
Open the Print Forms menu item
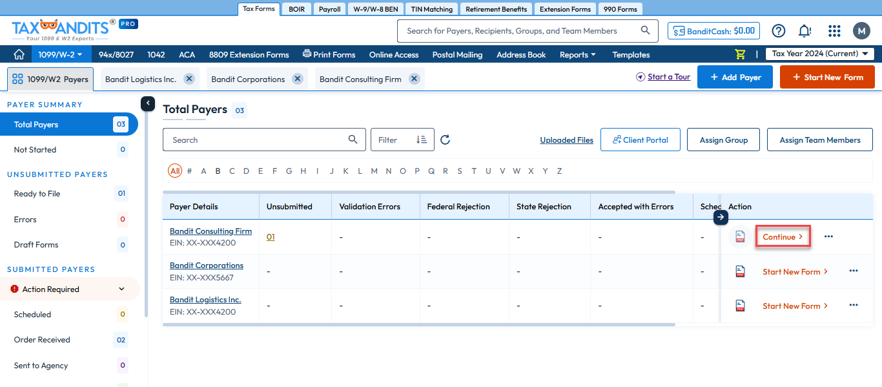(x=329, y=54)
